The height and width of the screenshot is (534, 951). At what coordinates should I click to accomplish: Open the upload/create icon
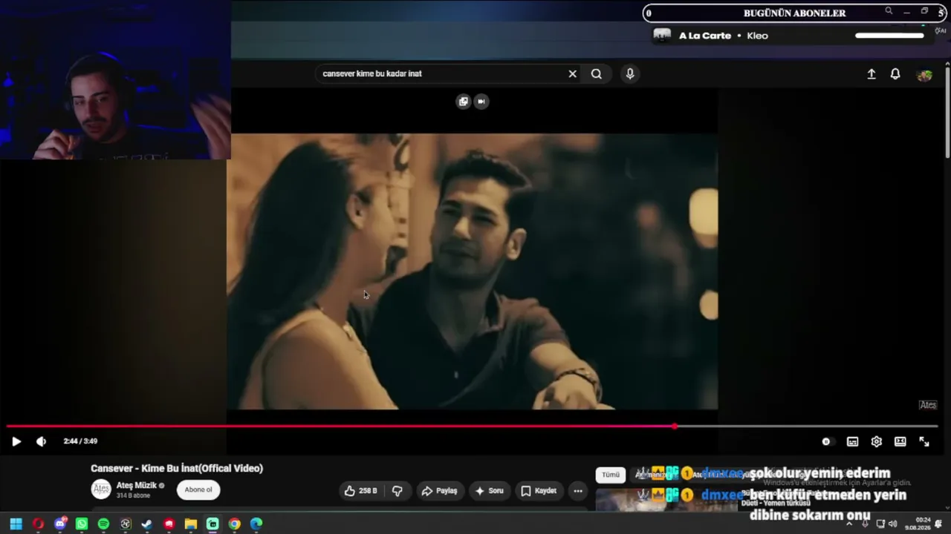coord(872,74)
